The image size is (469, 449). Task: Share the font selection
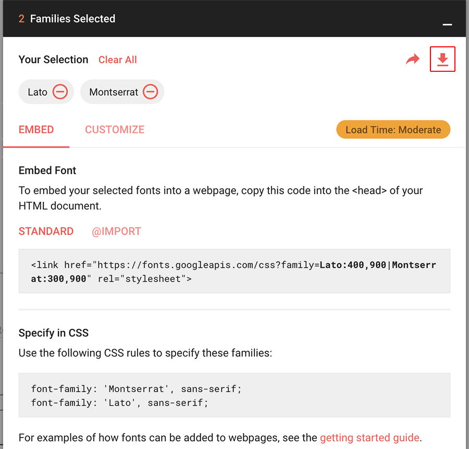point(413,60)
